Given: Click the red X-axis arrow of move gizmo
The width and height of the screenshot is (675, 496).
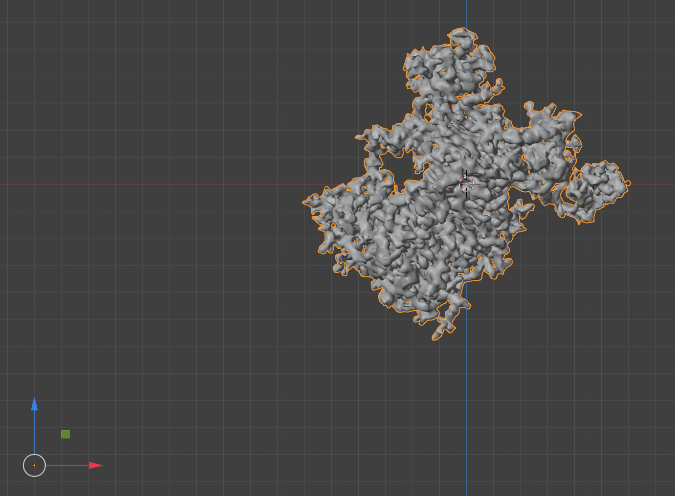Looking at the screenshot, I should point(96,465).
